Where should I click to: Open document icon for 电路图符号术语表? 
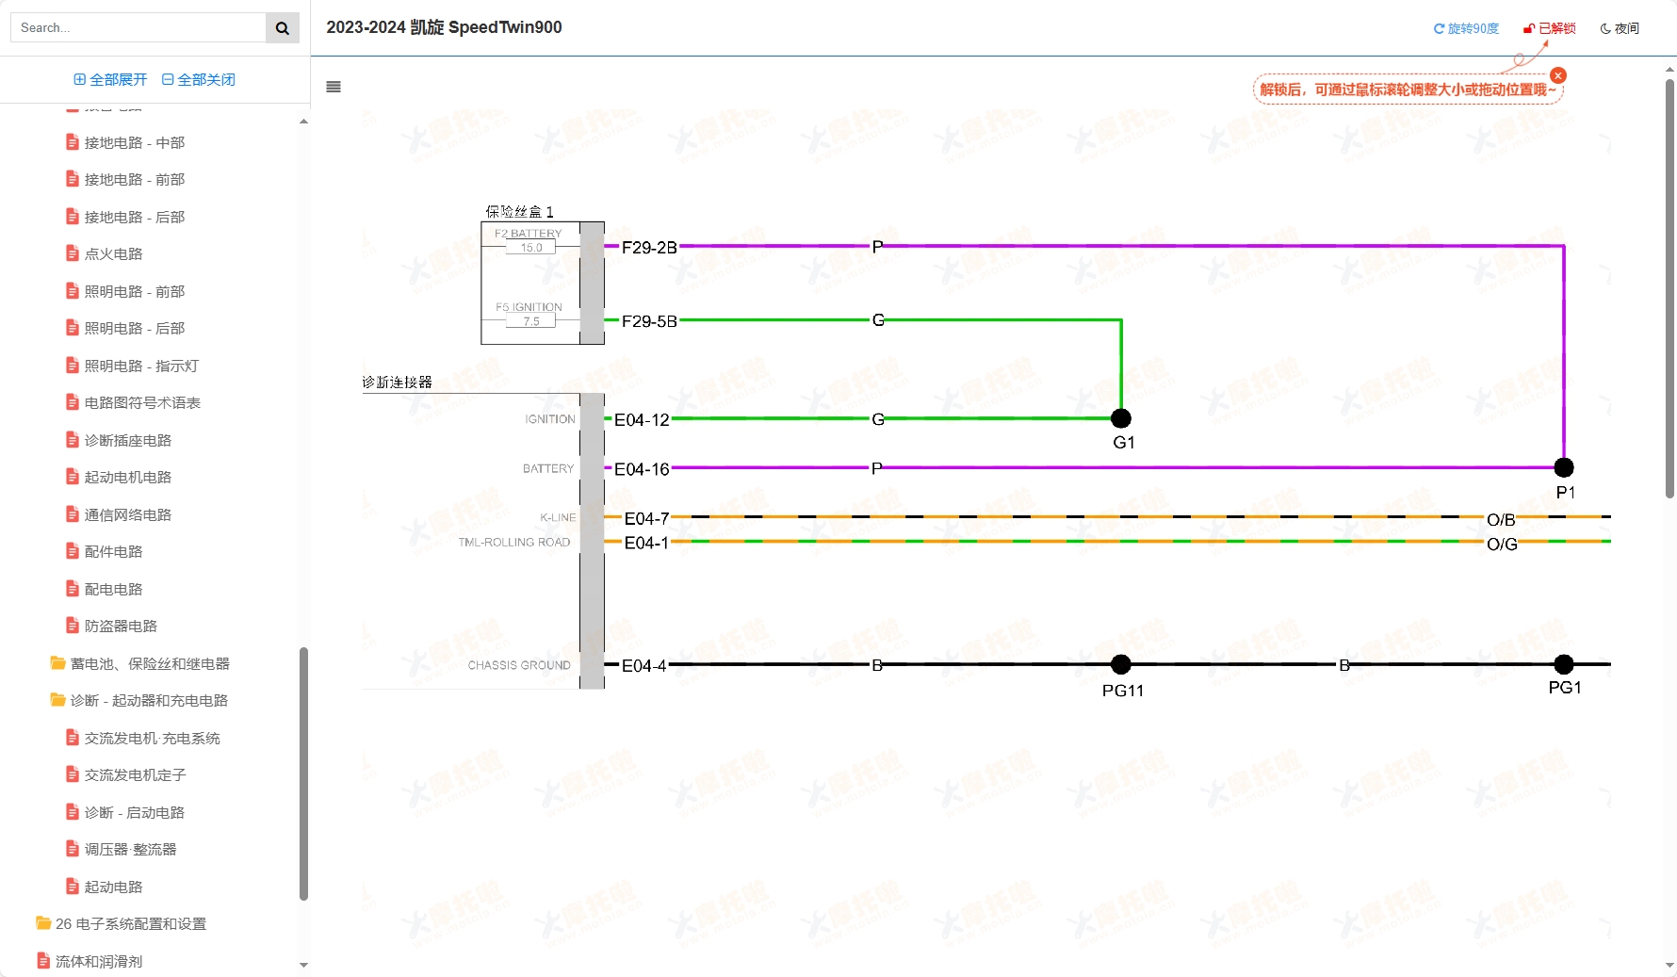[x=72, y=402]
